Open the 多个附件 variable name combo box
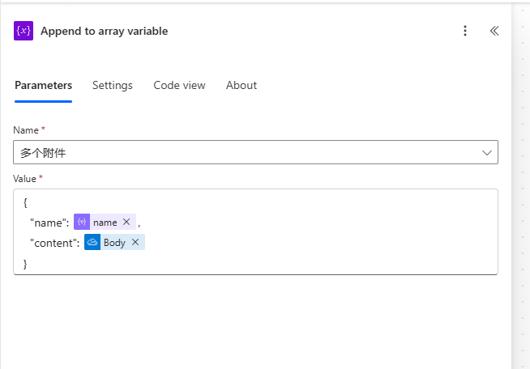Screen dimensions: 530x369 [255, 152]
